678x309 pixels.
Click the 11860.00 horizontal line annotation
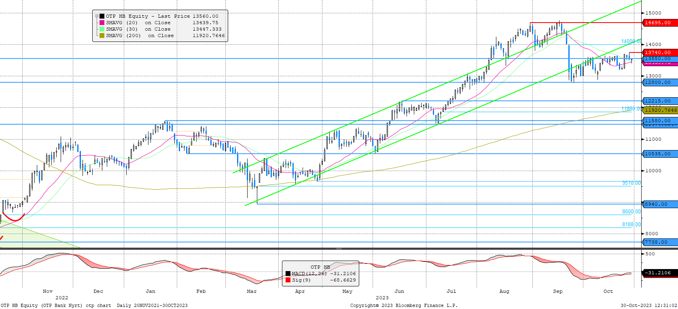[631, 109]
